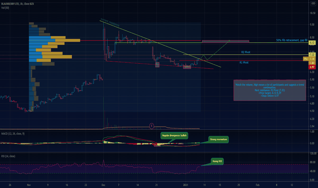Click the '25' date on time axis

coord(239,185)
